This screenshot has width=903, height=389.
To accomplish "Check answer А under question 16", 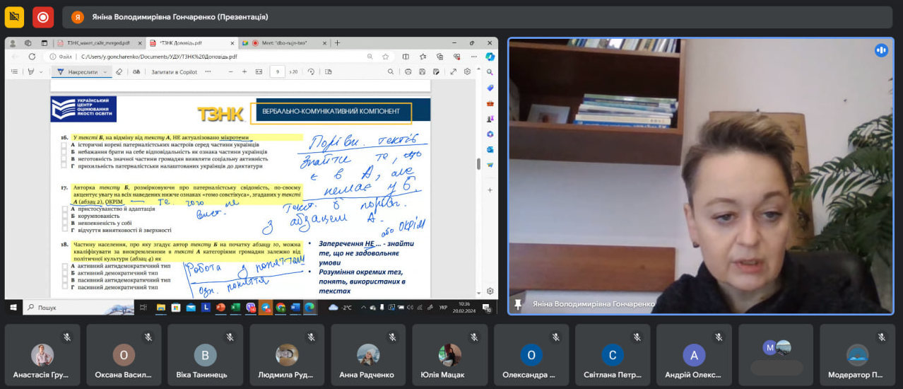I will pos(64,144).
